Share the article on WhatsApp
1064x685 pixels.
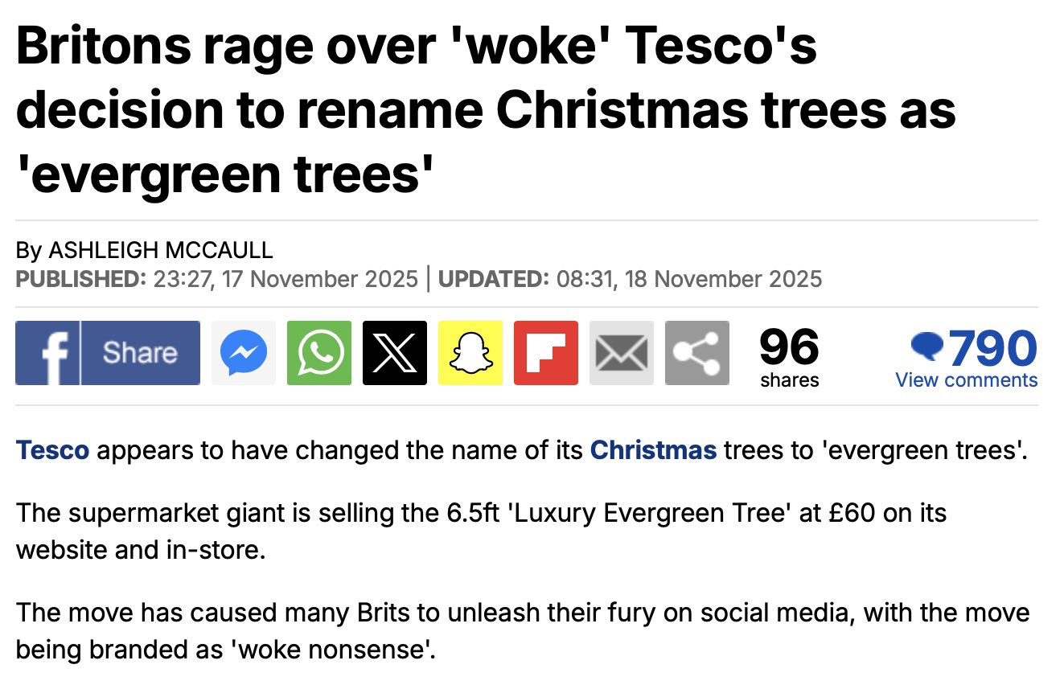point(319,353)
